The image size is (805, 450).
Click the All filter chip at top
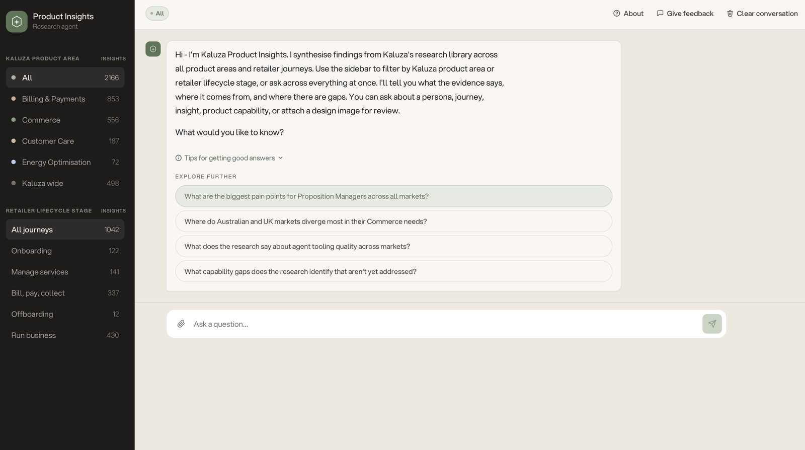click(157, 14)
